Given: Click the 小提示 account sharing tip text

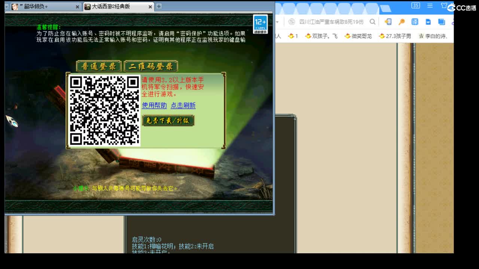Looking at the screenshot, I should coord(125,188).
